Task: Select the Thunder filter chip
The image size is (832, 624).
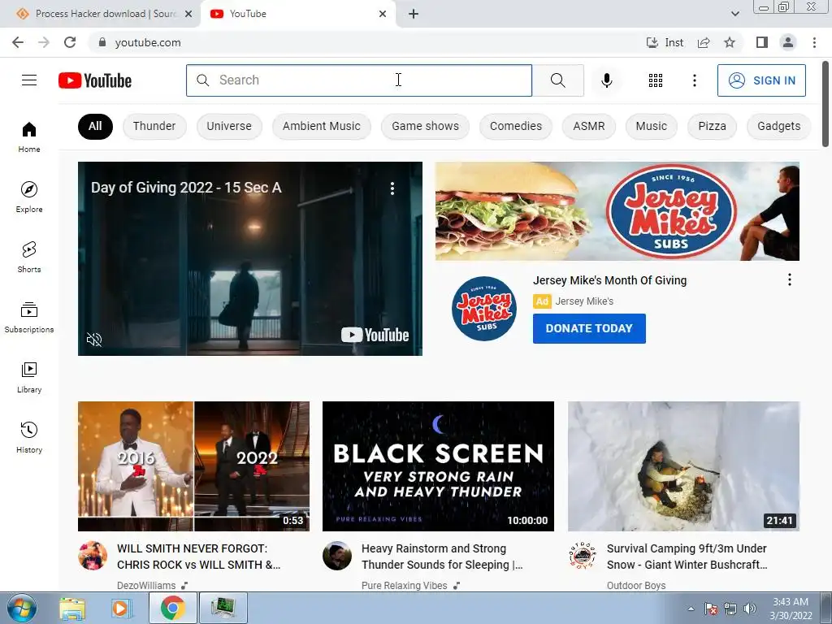Action: (154, 126)
